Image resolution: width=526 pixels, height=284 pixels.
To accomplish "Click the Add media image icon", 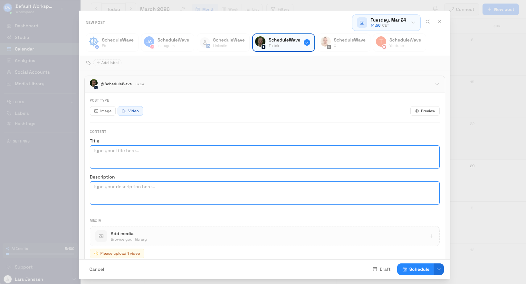I will coord(101,236).
